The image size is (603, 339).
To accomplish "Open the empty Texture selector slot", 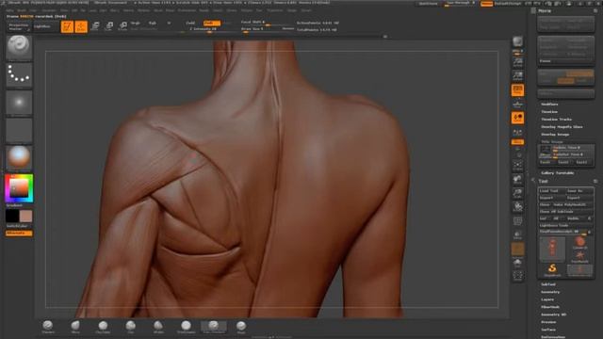I will pos(19,130).
